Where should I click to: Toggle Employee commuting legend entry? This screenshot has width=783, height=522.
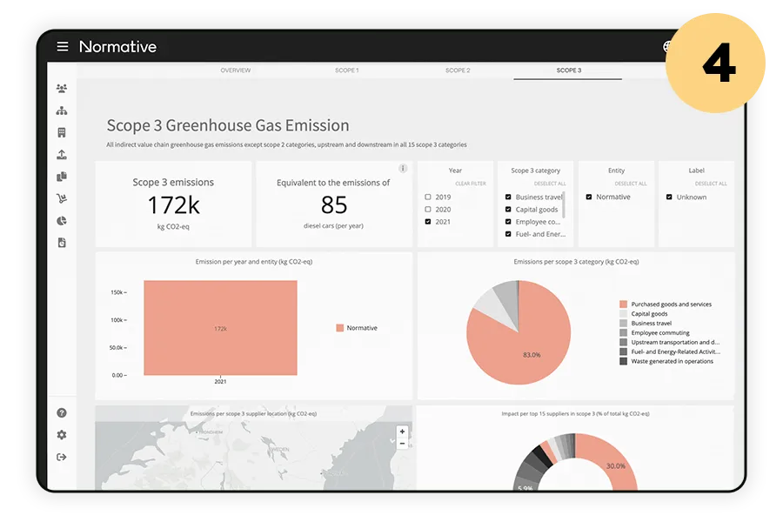coord(654,332)
